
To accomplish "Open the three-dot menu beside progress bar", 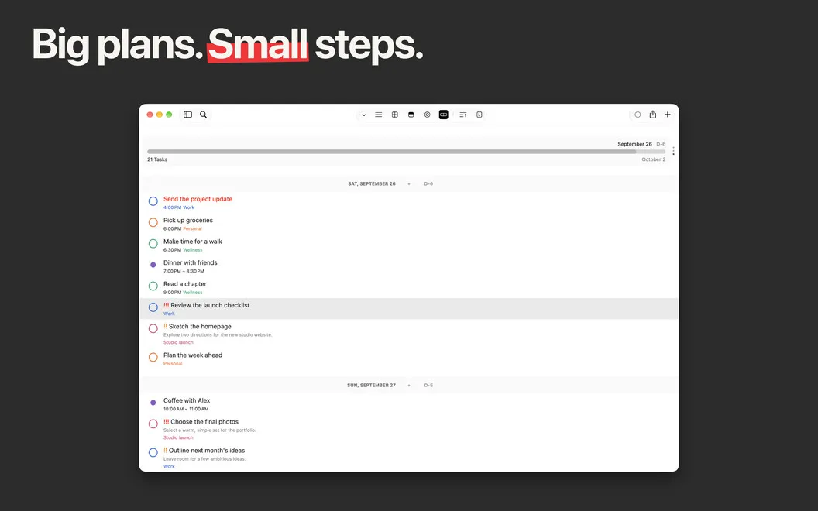I will point(673,151).
